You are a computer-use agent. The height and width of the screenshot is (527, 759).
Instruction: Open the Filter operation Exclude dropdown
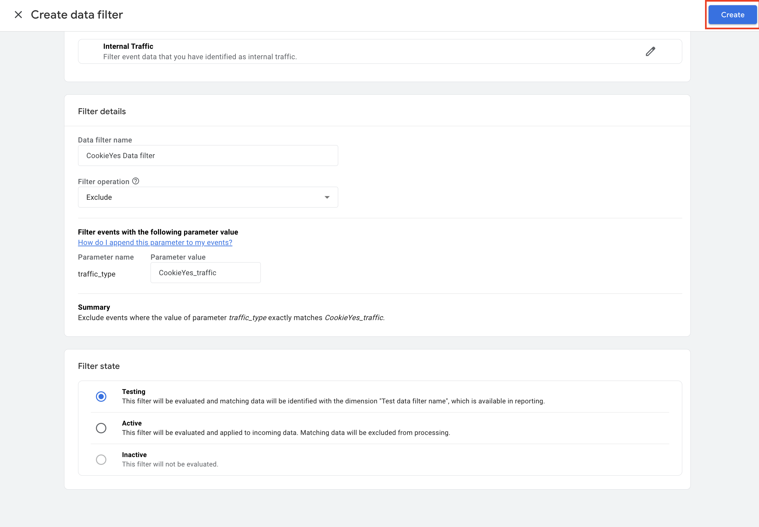click(x=208, y=197)
